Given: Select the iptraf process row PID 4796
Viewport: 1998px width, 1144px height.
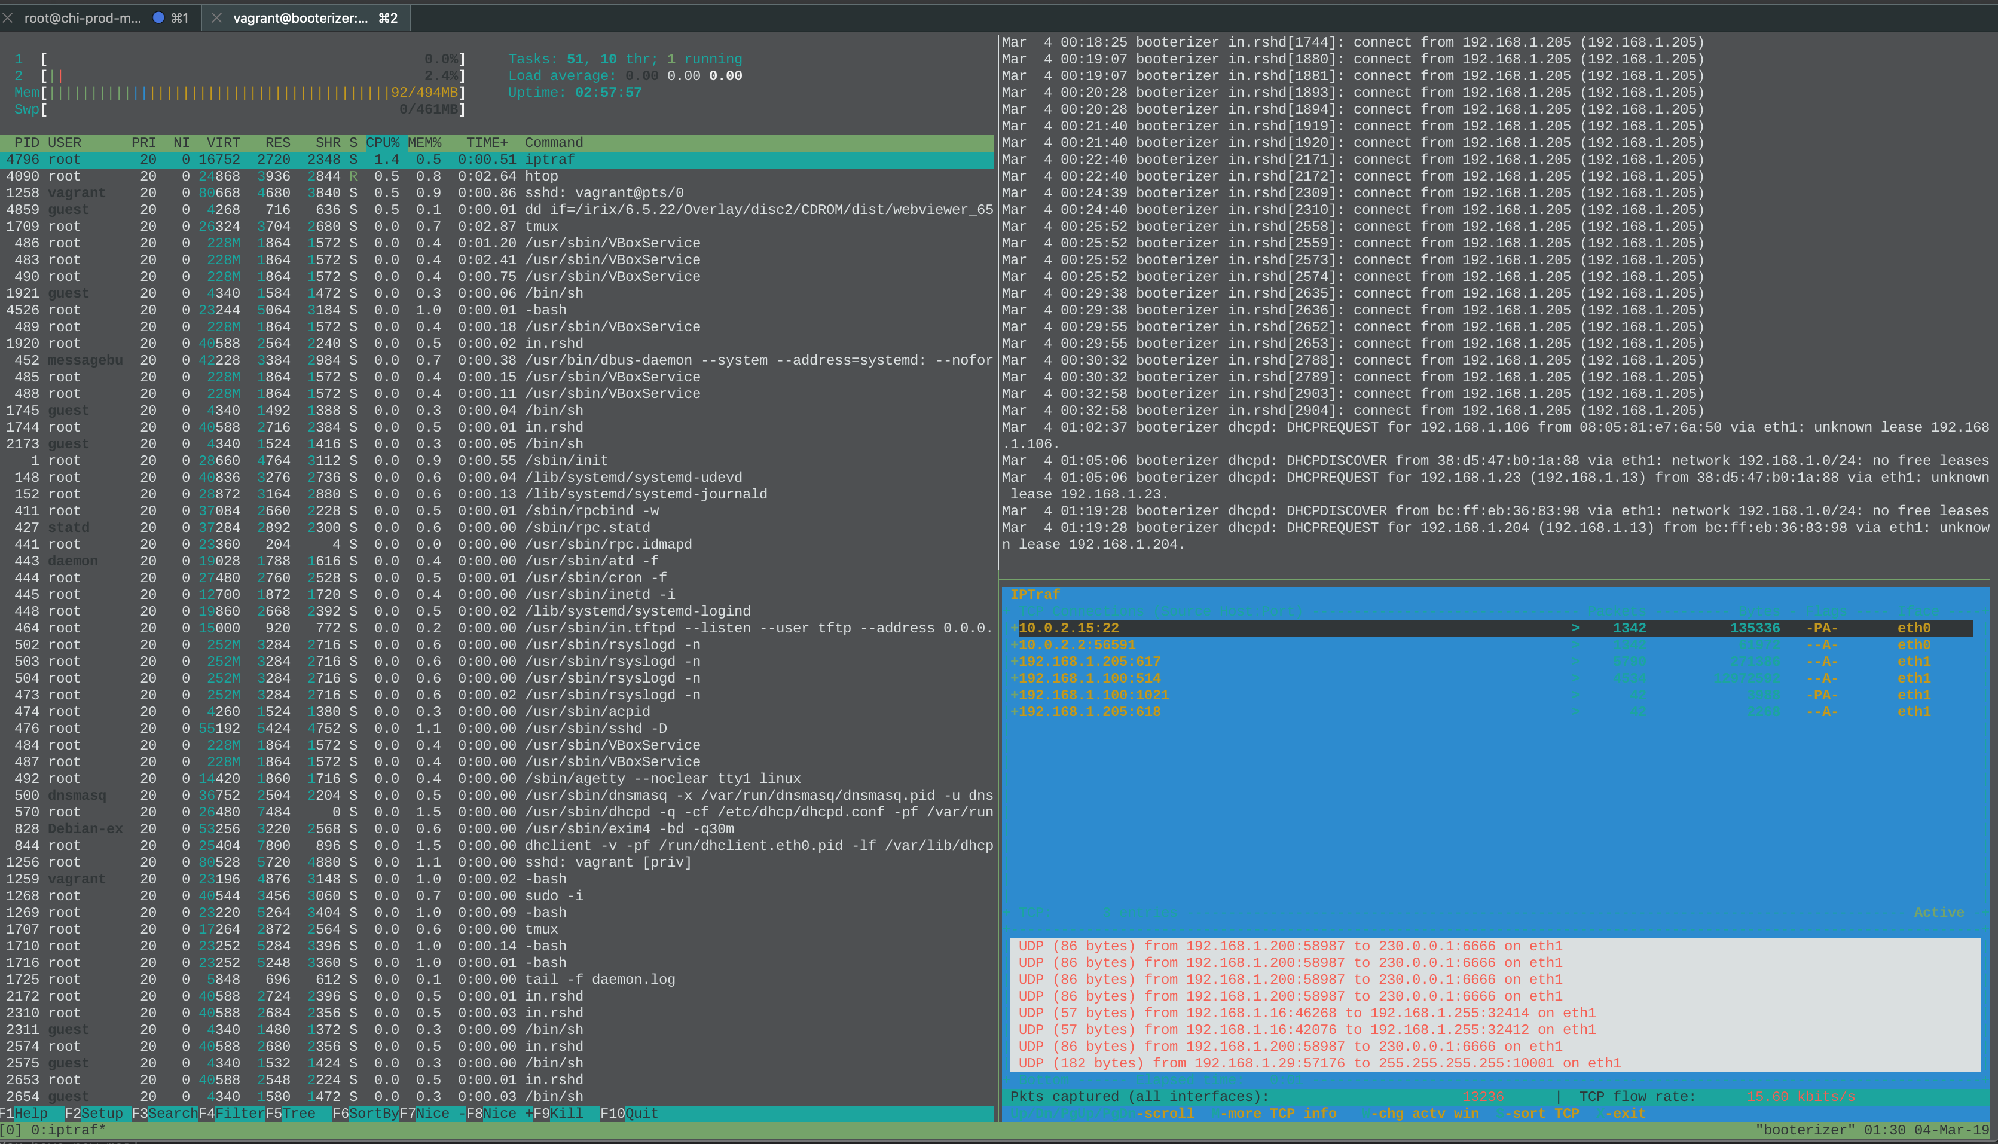Looking at the screenshot, I should (497, 160).
